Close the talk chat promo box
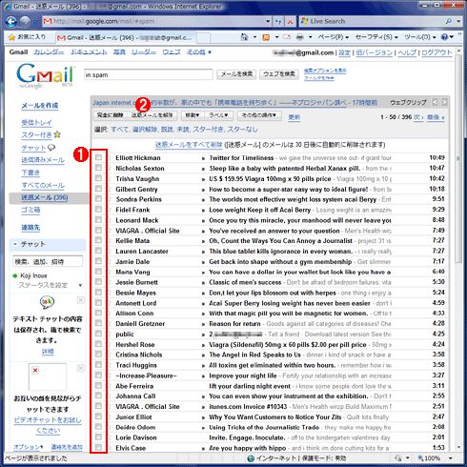The width and height of the screenshot is (467, 467). (x=81, y=300)
